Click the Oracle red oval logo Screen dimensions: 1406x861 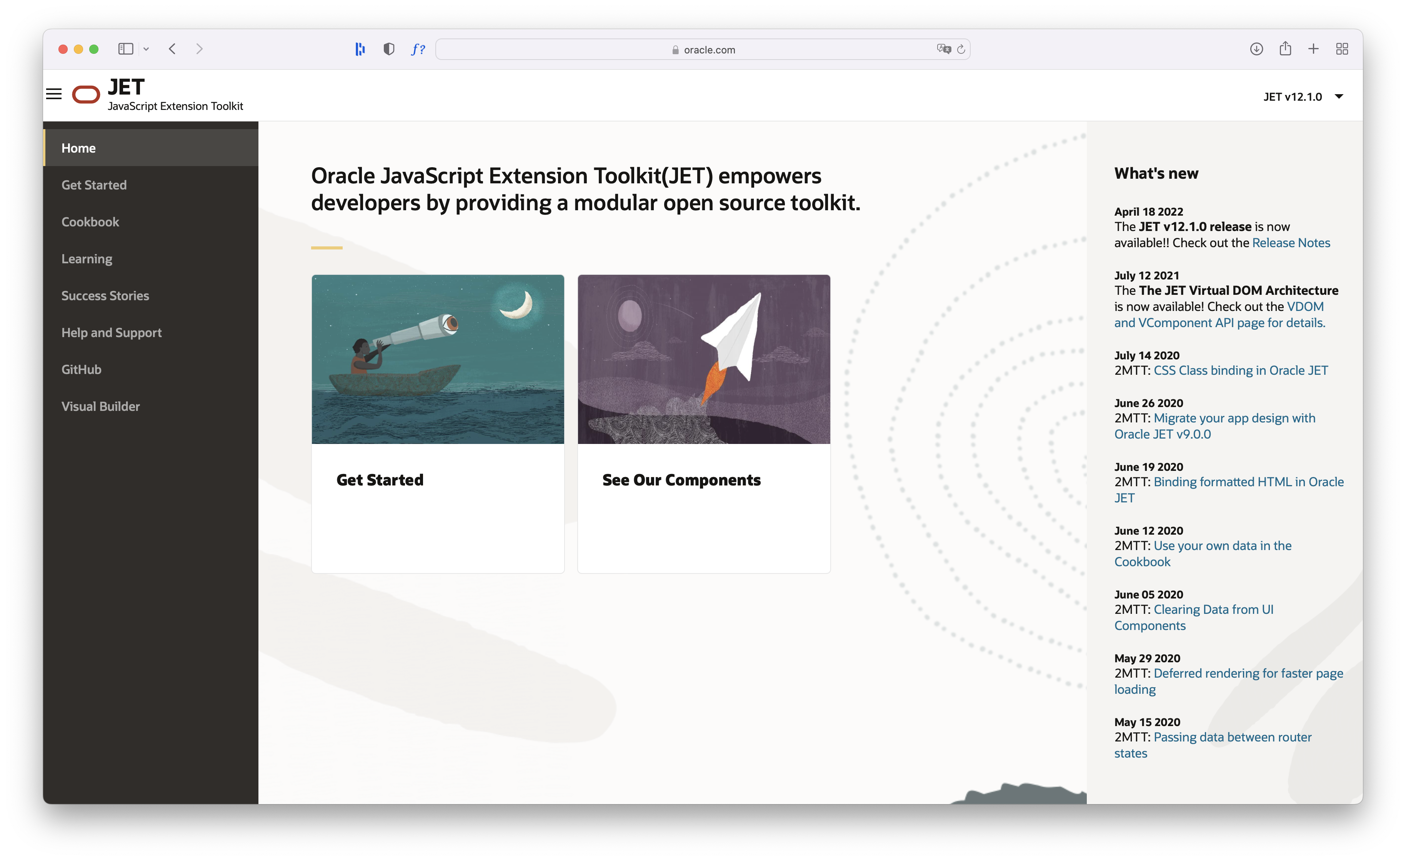click(x=86, y=95)
